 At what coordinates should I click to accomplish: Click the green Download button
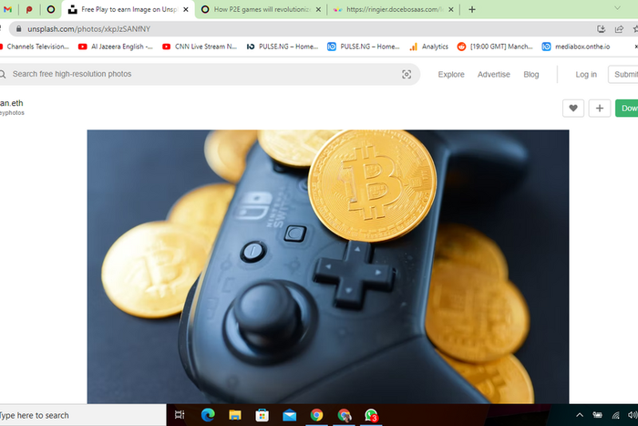(x=627, y=108)
